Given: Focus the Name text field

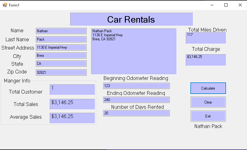Looking at the screenshot, I should pyautogui.click(x=61, y=31).
